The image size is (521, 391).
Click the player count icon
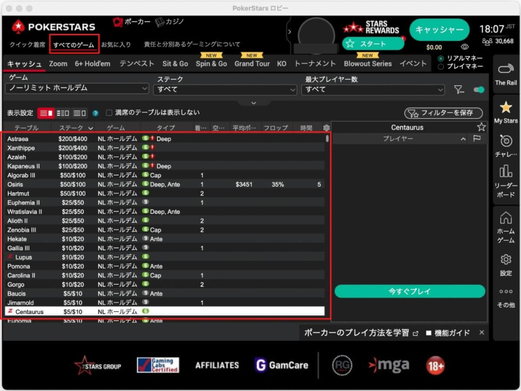(487, 42)
